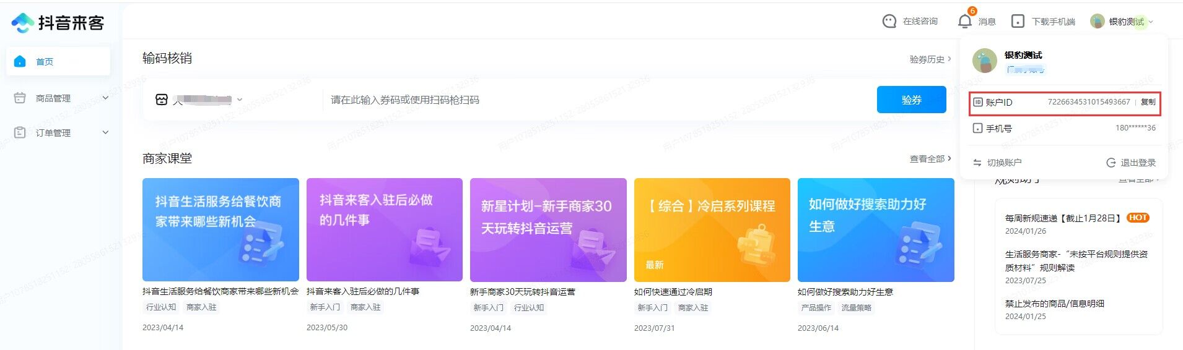
Task: Click the HOT badge
Action: coord(1138,218)
